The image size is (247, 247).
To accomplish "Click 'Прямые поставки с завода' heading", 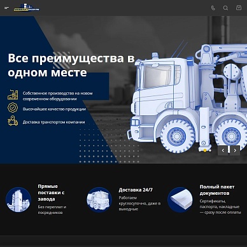I will tap(51, 193).
